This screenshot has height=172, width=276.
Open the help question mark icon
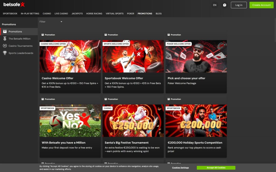225,5
